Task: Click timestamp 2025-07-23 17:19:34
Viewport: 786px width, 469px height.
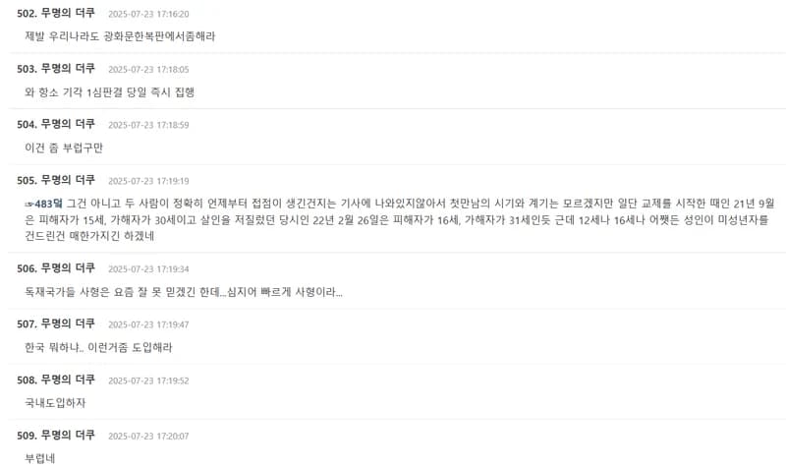Action: click(148, 269)
